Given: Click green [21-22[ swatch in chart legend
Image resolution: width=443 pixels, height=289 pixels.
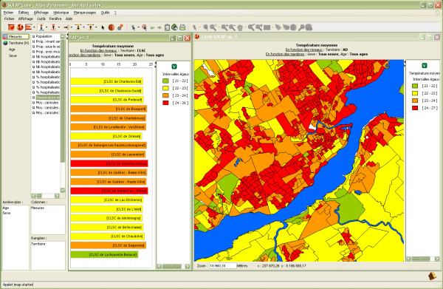Looking at the screenshot, I should pyautogui.click(x=165, y=81).
